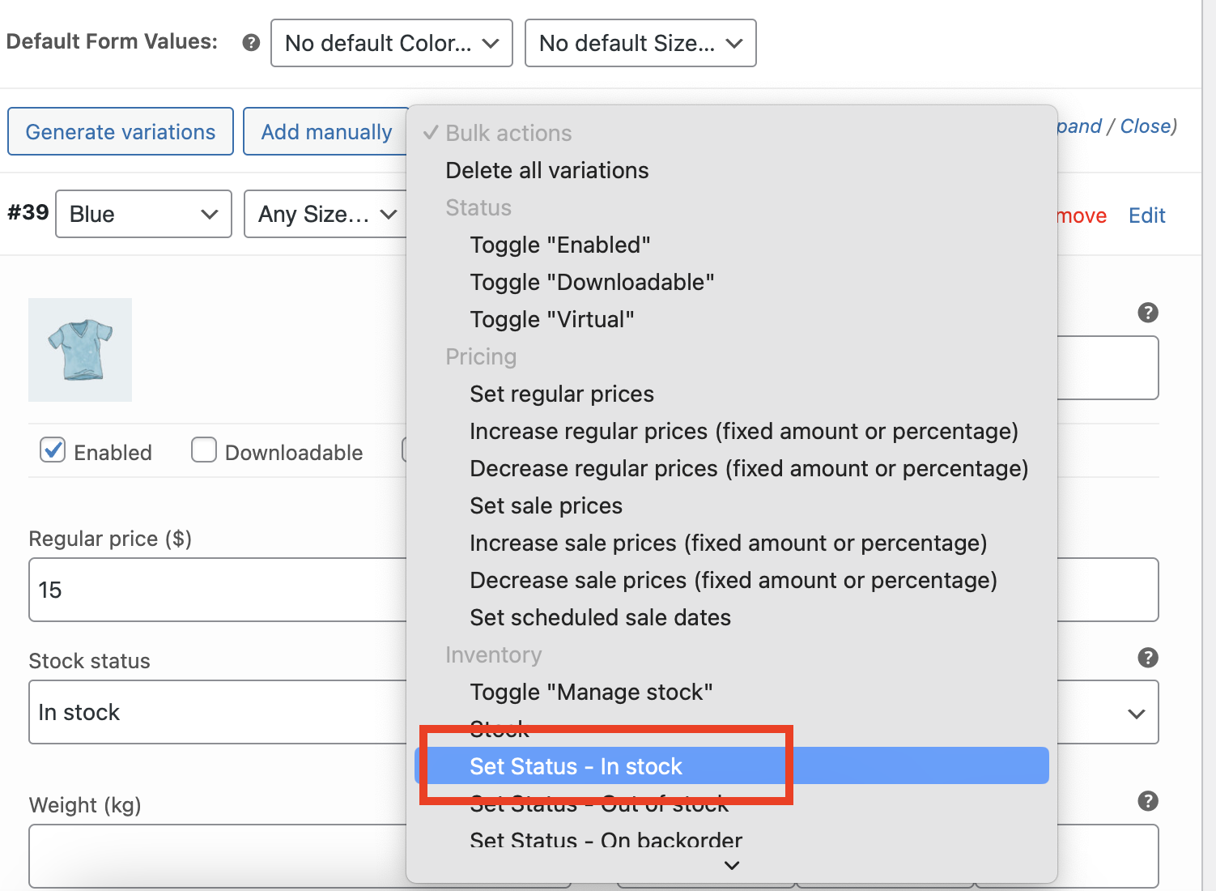
Task: Change variation #39 color from Blue
Action: point(142,214)
